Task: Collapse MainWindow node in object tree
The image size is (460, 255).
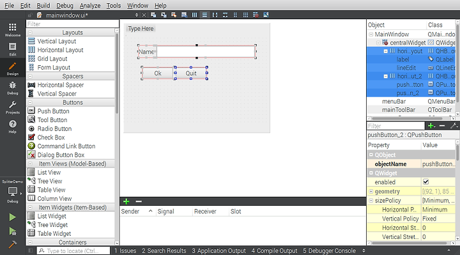Action: click(371, 35)
